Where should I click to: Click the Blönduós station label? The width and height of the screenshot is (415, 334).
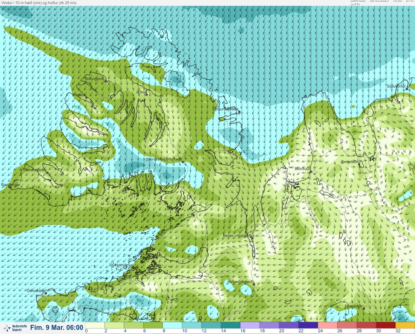tap(303, 168)
